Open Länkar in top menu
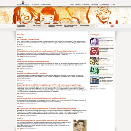Image resolution: width=131 pixels, height=131 pixels. (114, 5)
